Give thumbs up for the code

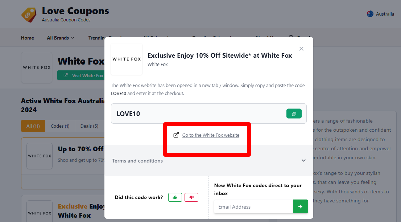175,197
